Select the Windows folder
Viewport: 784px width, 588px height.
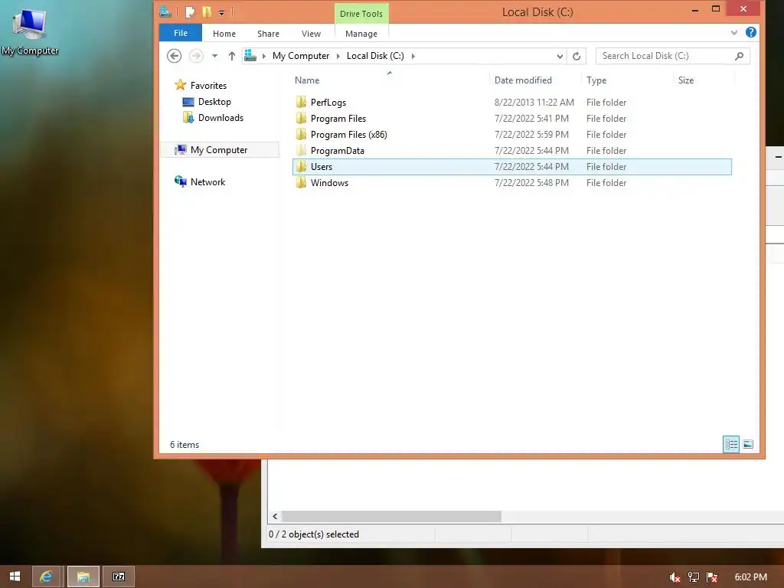pyautogui.click(x=512, y=182)
